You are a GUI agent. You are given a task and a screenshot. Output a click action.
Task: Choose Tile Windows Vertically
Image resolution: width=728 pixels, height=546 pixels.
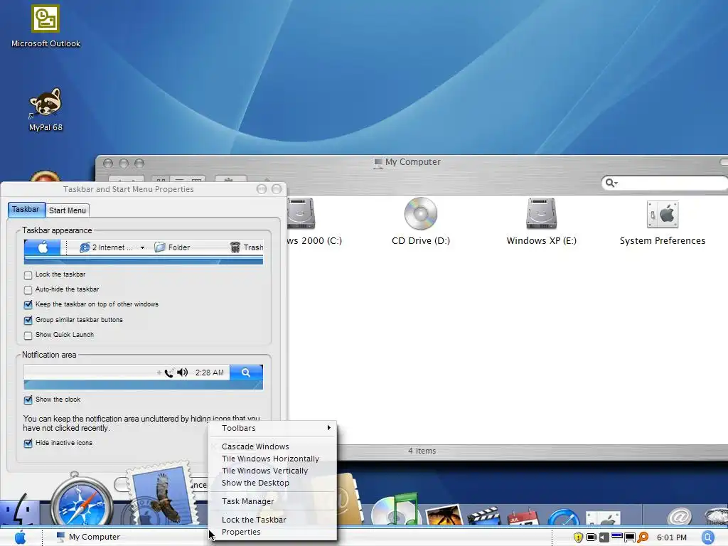click(x=272, y=471)
